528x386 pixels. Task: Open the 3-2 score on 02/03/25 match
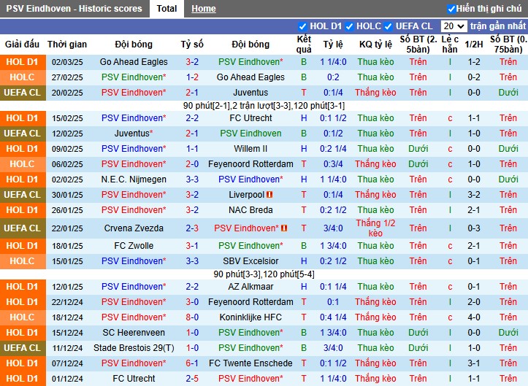[x=192, y=62]
